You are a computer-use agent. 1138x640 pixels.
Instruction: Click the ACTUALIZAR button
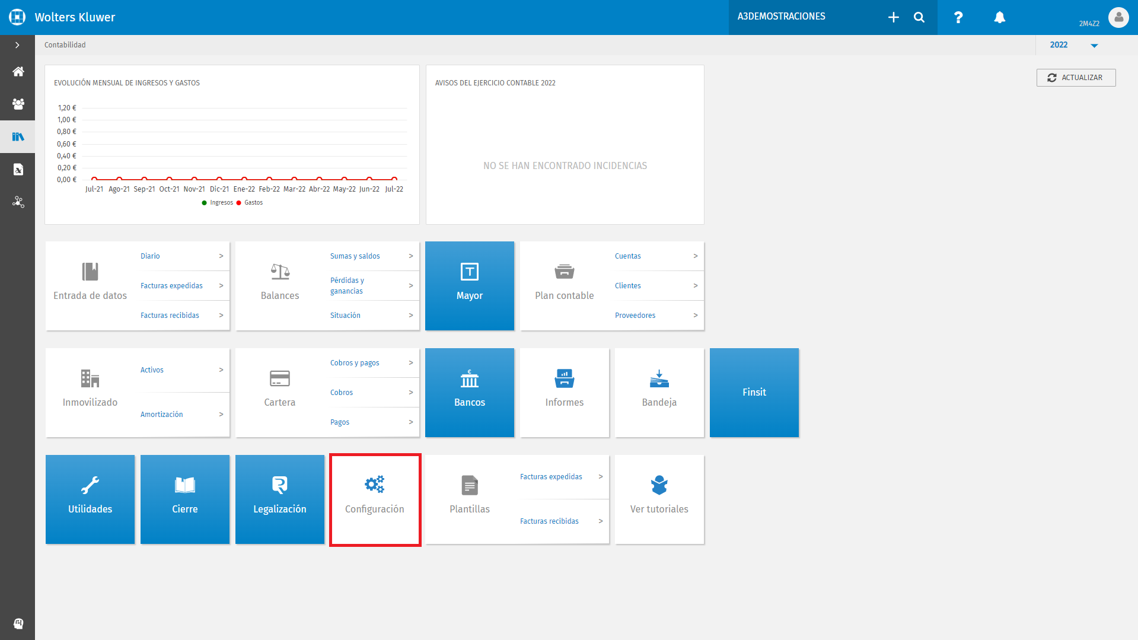tap(1076, 78)
